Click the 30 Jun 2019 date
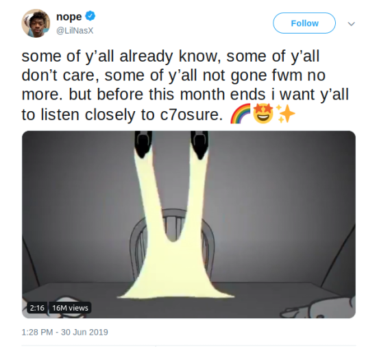377x347 pixels. [84, 332]
